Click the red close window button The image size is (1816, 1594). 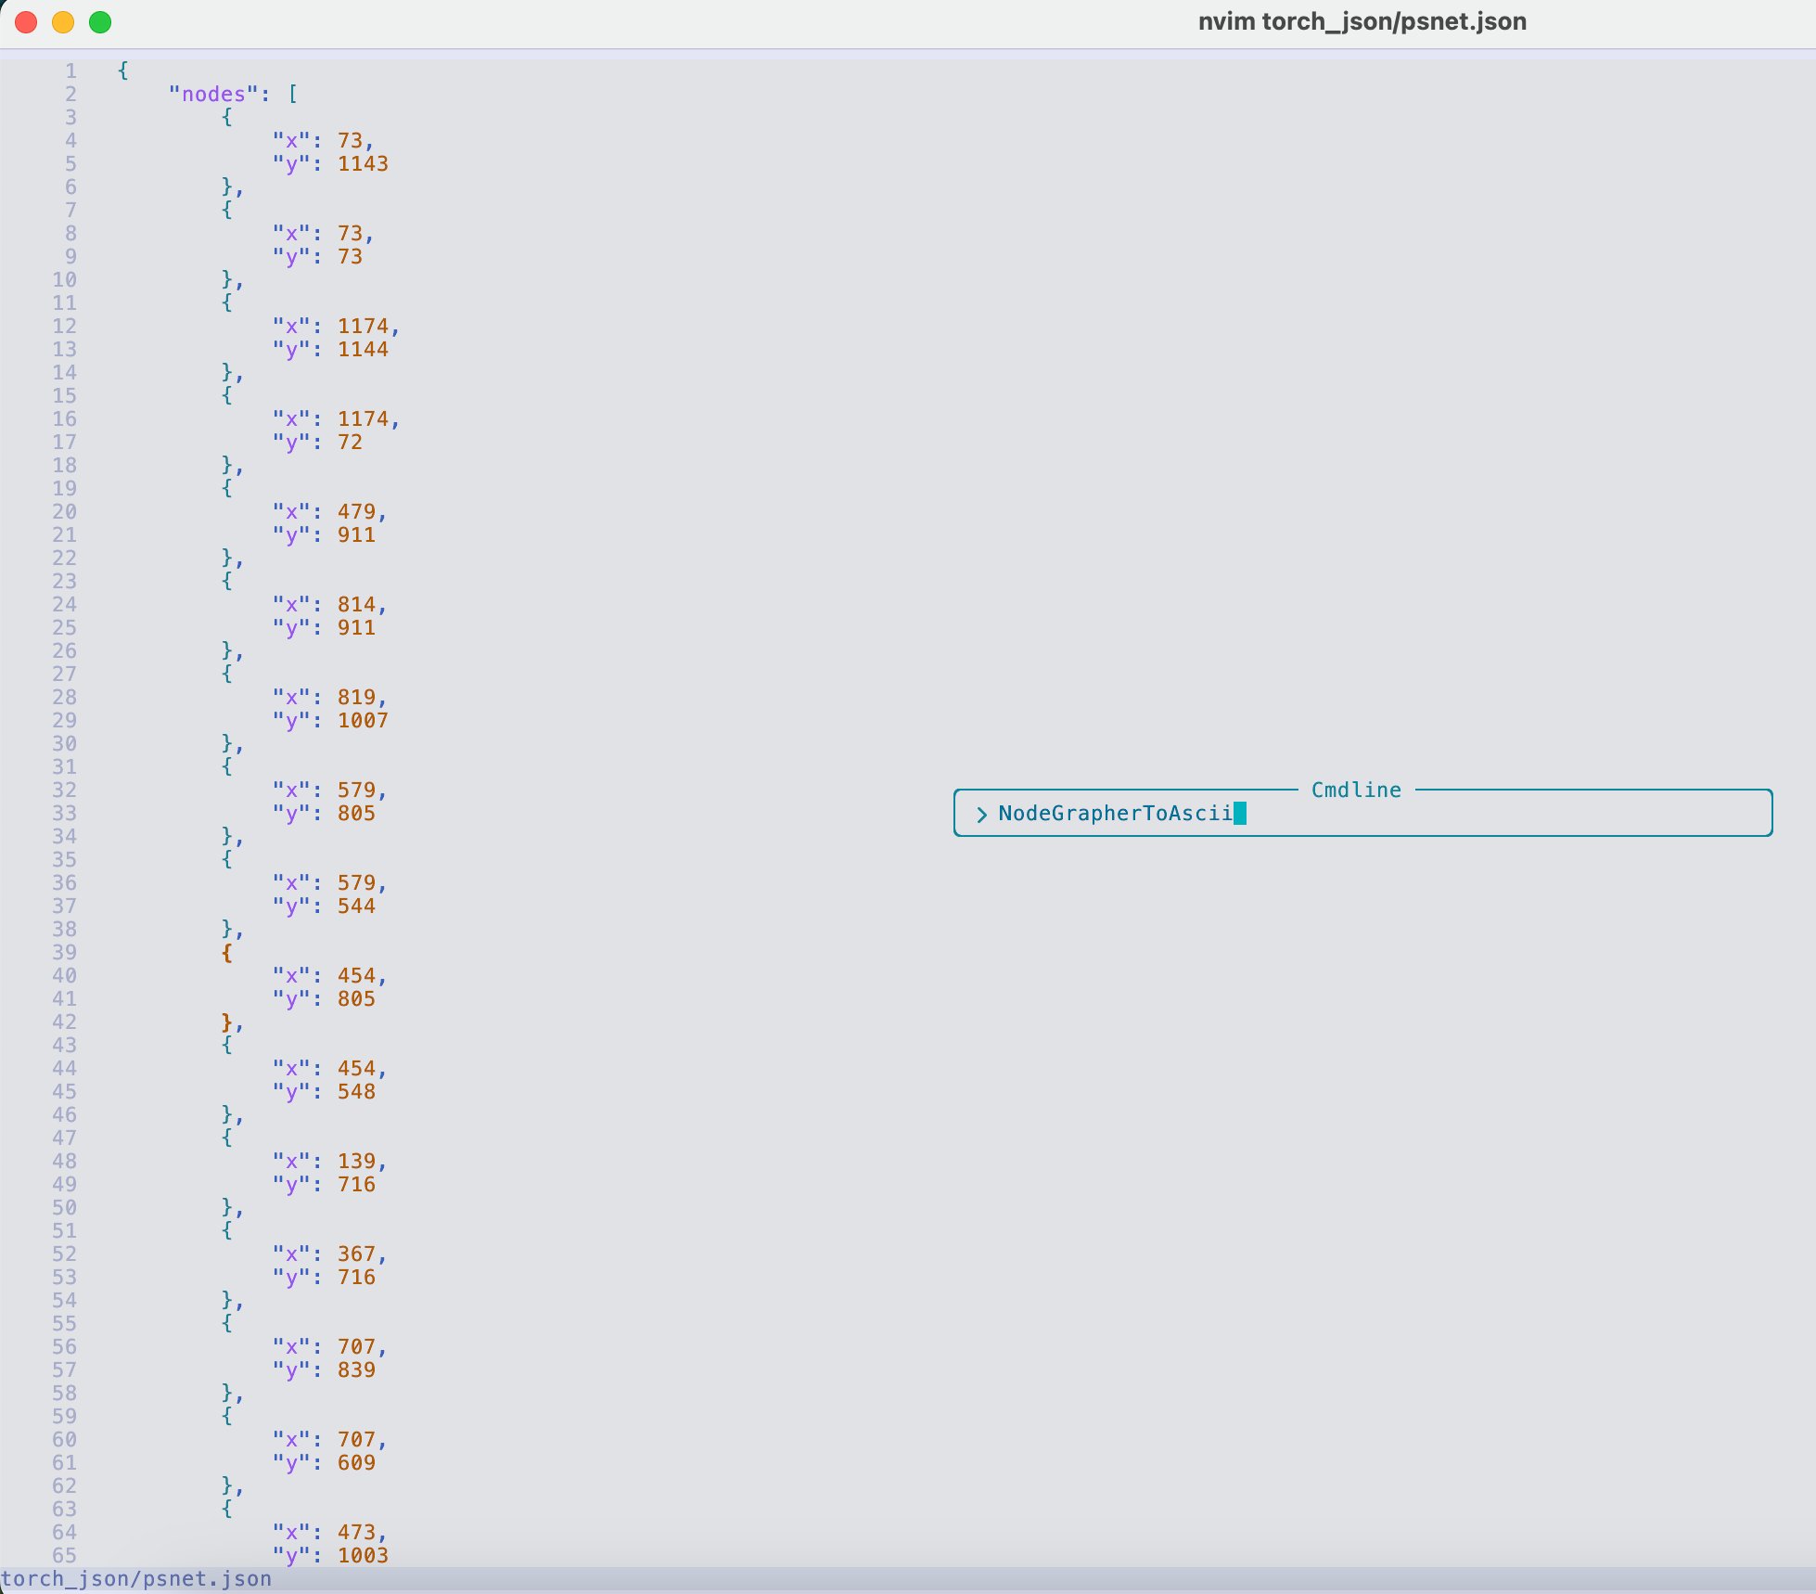pos(26,22)
